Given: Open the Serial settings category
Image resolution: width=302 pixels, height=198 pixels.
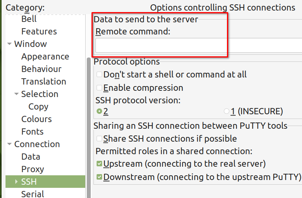Looking at the screenshot, I should 33,194.
